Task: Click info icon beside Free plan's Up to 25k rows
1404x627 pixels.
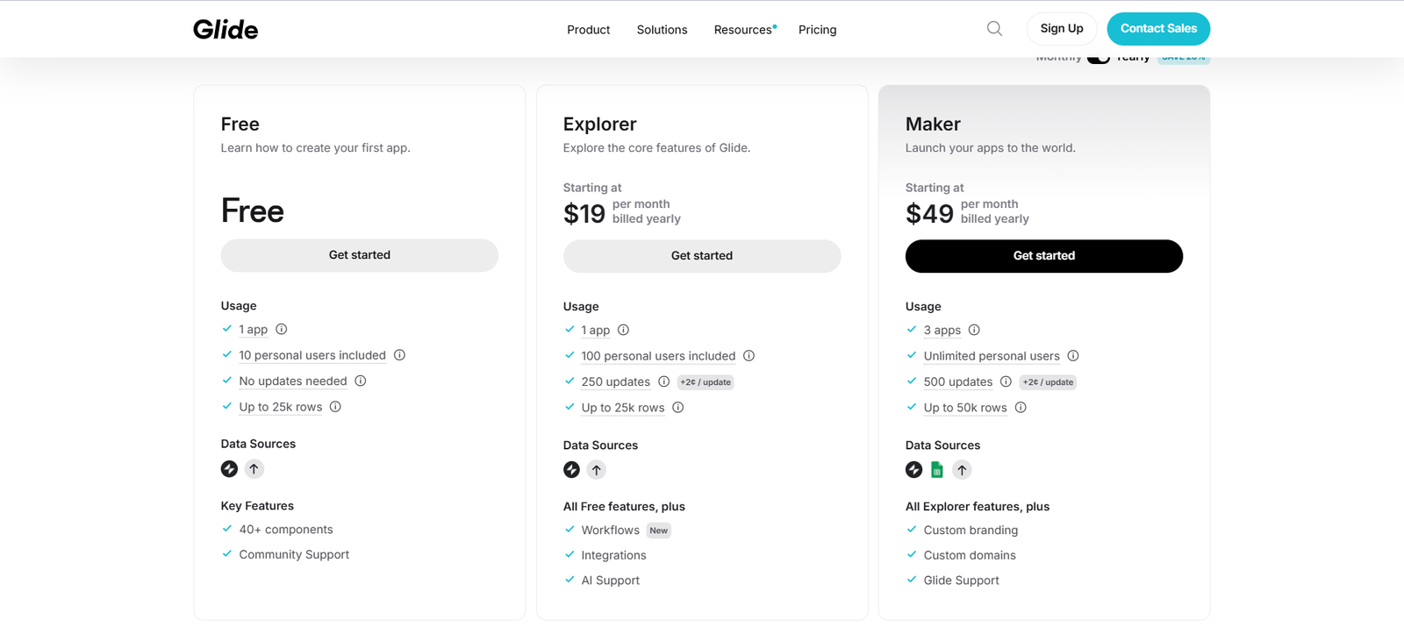Action: pyautogui.click(x=335, y=407)
